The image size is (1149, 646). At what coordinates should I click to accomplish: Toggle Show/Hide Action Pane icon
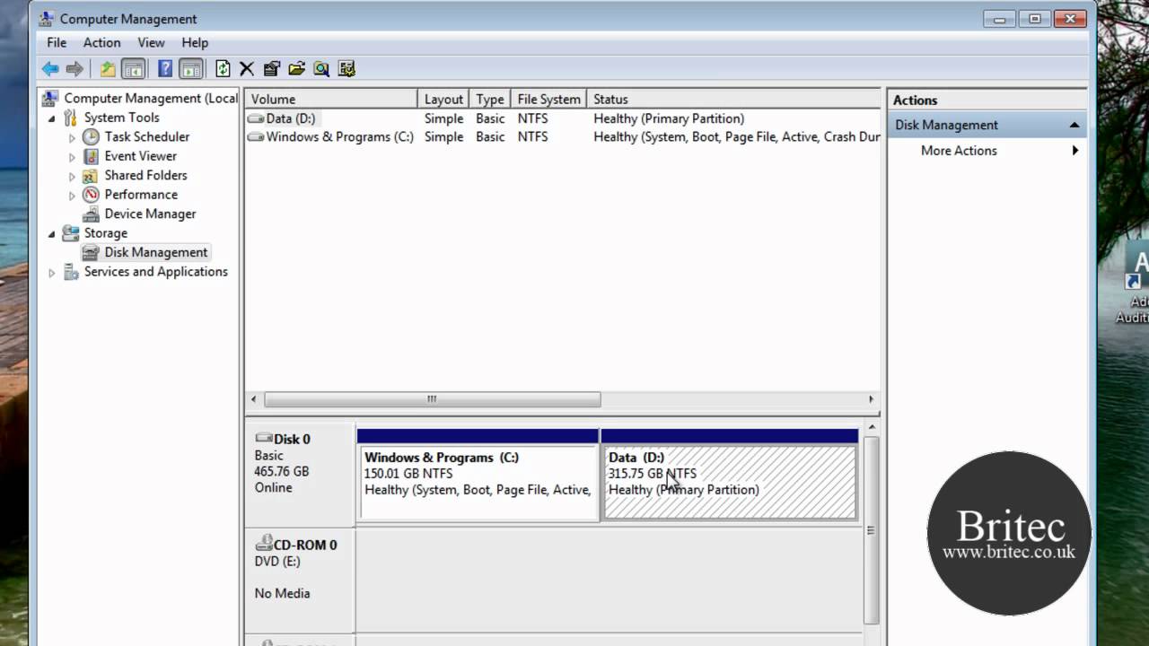190,69
